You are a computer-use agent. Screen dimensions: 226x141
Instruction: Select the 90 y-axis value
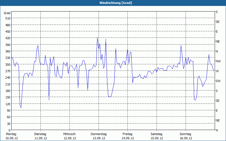(x=9, y=111)
